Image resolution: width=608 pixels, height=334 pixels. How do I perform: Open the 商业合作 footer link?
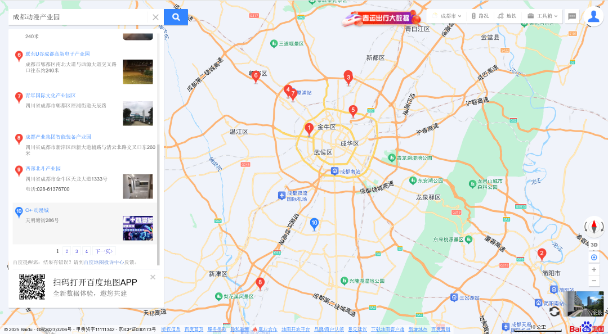click(268, 330)
